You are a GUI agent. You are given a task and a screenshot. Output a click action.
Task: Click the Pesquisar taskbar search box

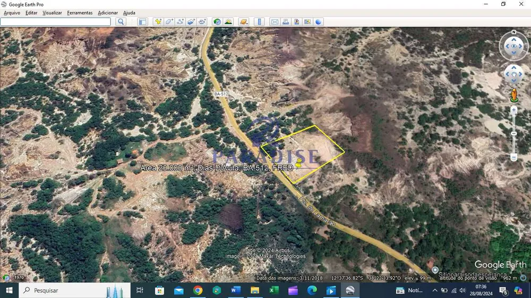pyautogui.click(x=74, y=290)
